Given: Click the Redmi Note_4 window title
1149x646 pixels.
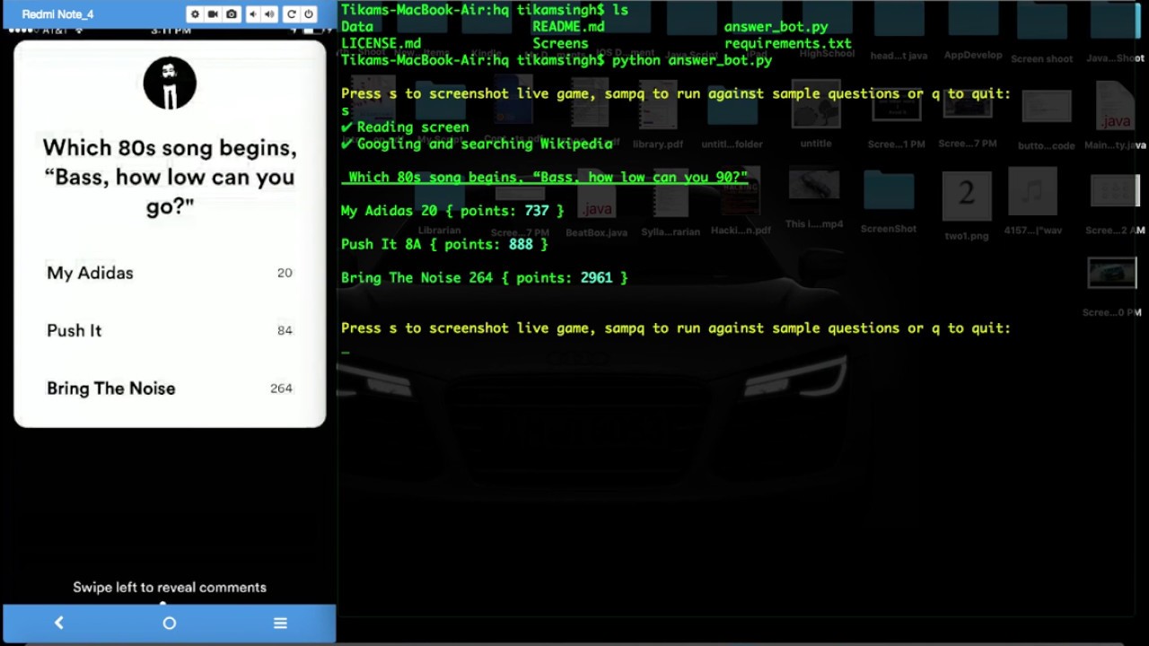Looking at the screenshot, I should tap(57, 14).
